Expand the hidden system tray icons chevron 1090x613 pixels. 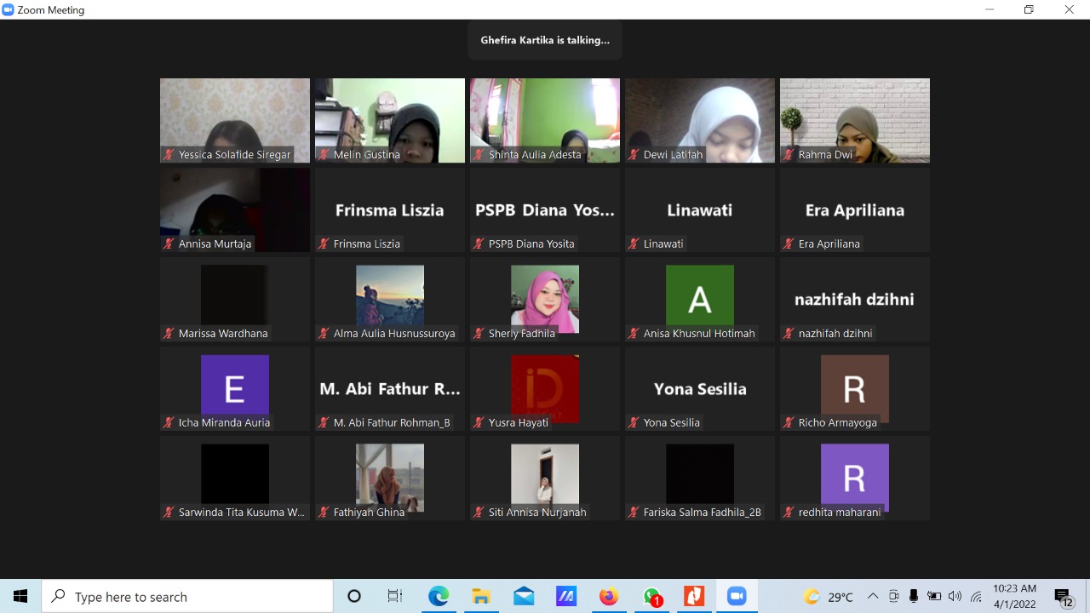click(x=873, y=597)
